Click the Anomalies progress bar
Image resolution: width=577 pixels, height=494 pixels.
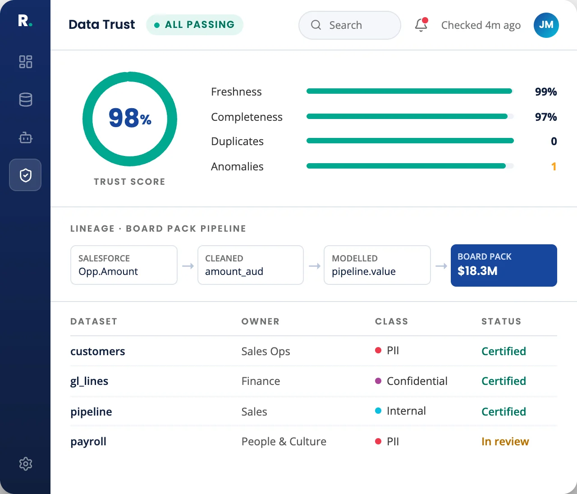[410, 166]
